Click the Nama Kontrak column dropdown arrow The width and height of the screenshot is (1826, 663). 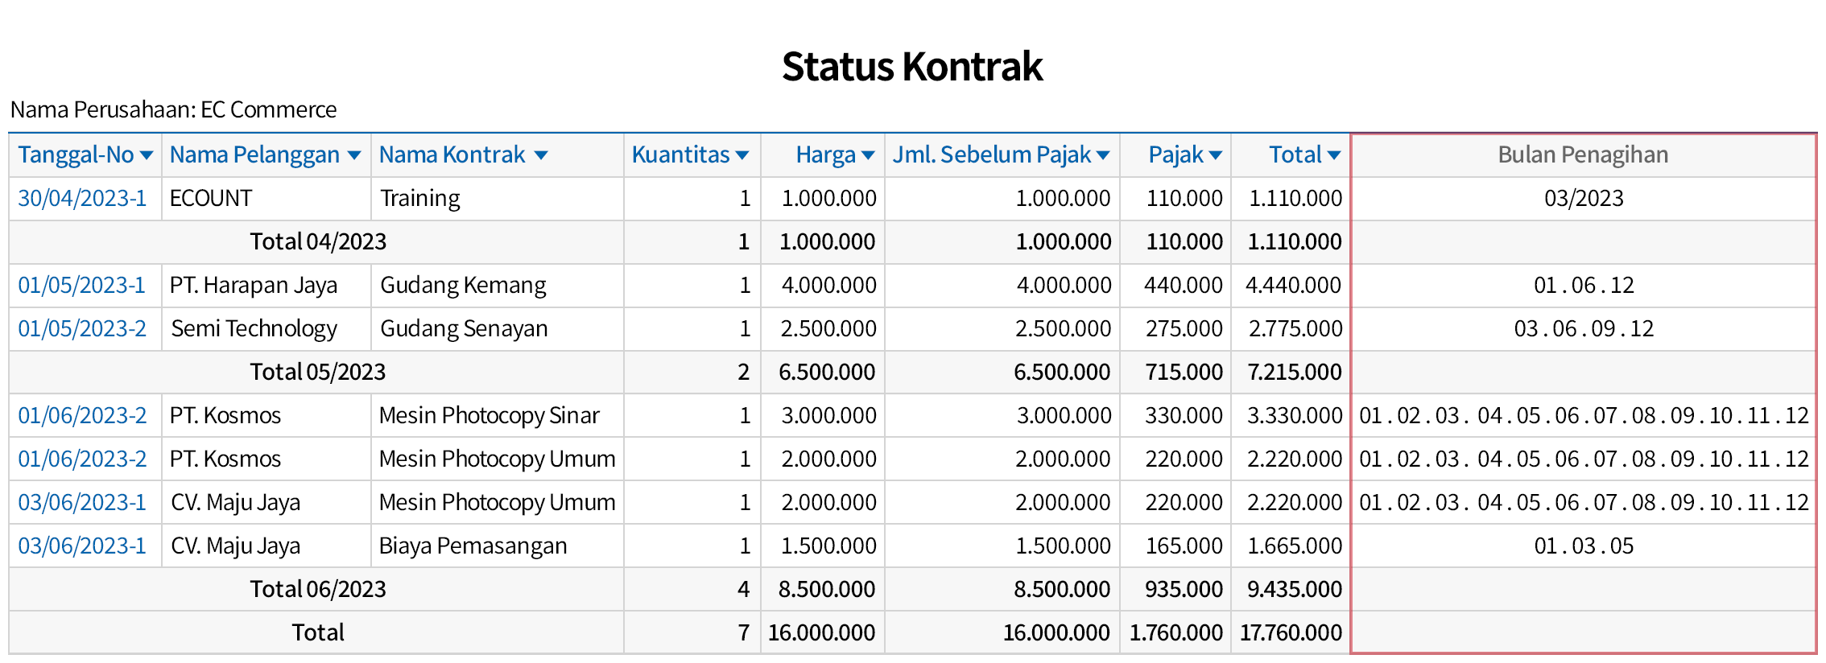coord(541,155)
